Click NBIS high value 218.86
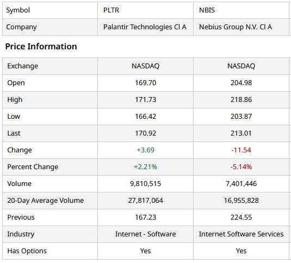The image size is (291, 263). point(242,100)
